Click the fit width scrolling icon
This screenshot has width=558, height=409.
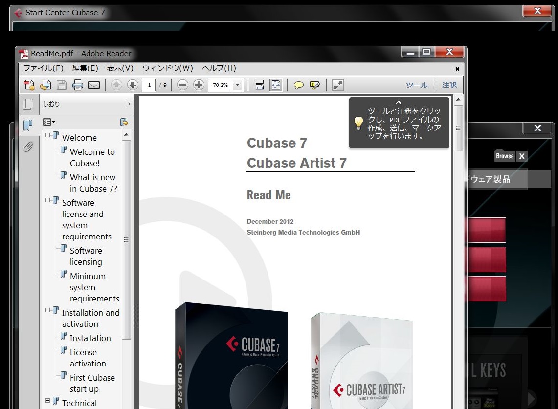click(x=259, y=85)
